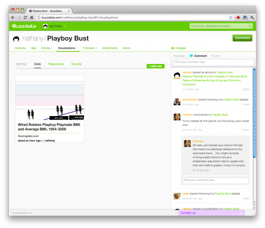The image size is (265, 228).
Task: Go back with the browser back arrow
Action: (x=13, y=17)
